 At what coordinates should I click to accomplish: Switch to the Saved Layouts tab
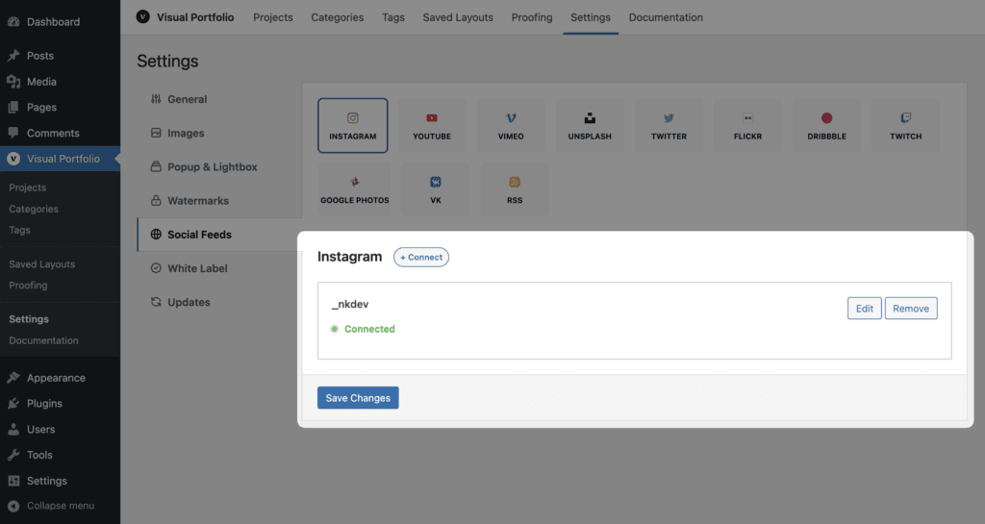pyautogui.click(x=458, y=17)
